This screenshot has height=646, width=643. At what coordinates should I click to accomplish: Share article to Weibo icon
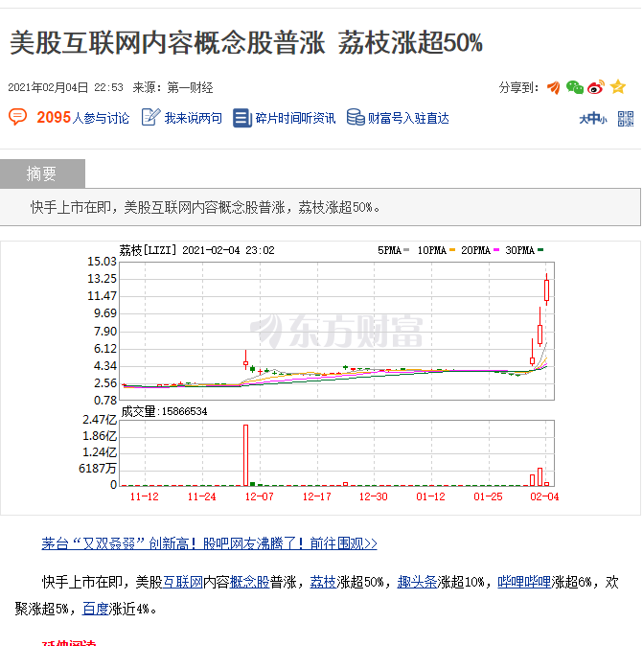(596, 87)
